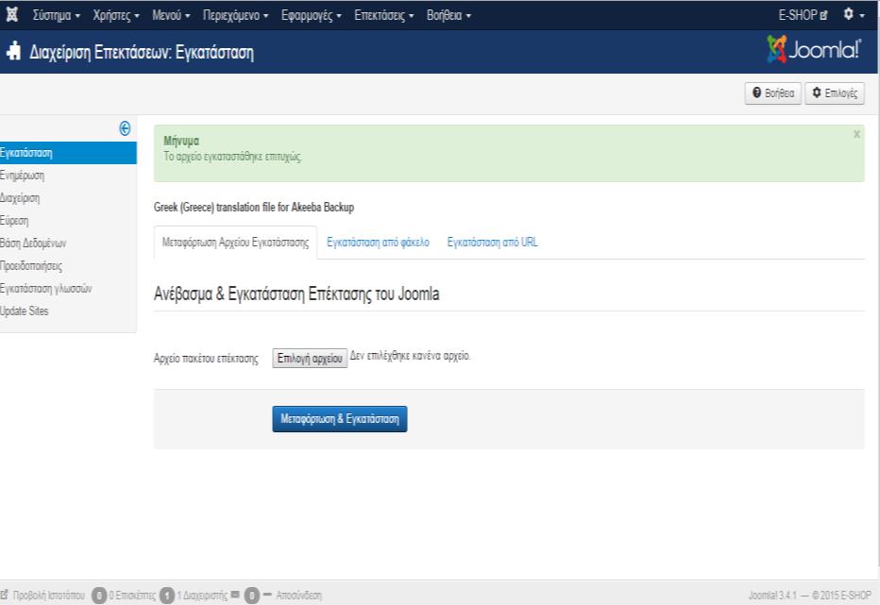The width and height of the screenshot is (880, 605).
Task: Click the 'Αρχείο πακέτου επέκτασης' label
Action: 206,359
